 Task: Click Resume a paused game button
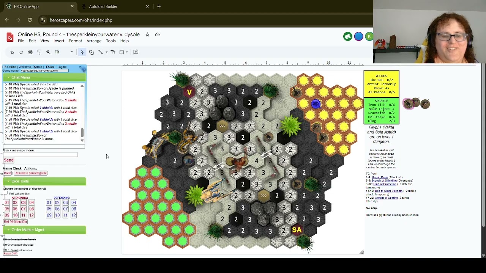tap(31, 173)
